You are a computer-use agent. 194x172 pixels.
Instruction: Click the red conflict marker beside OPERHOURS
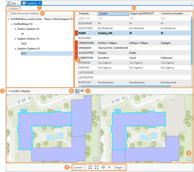coord(76,43)
